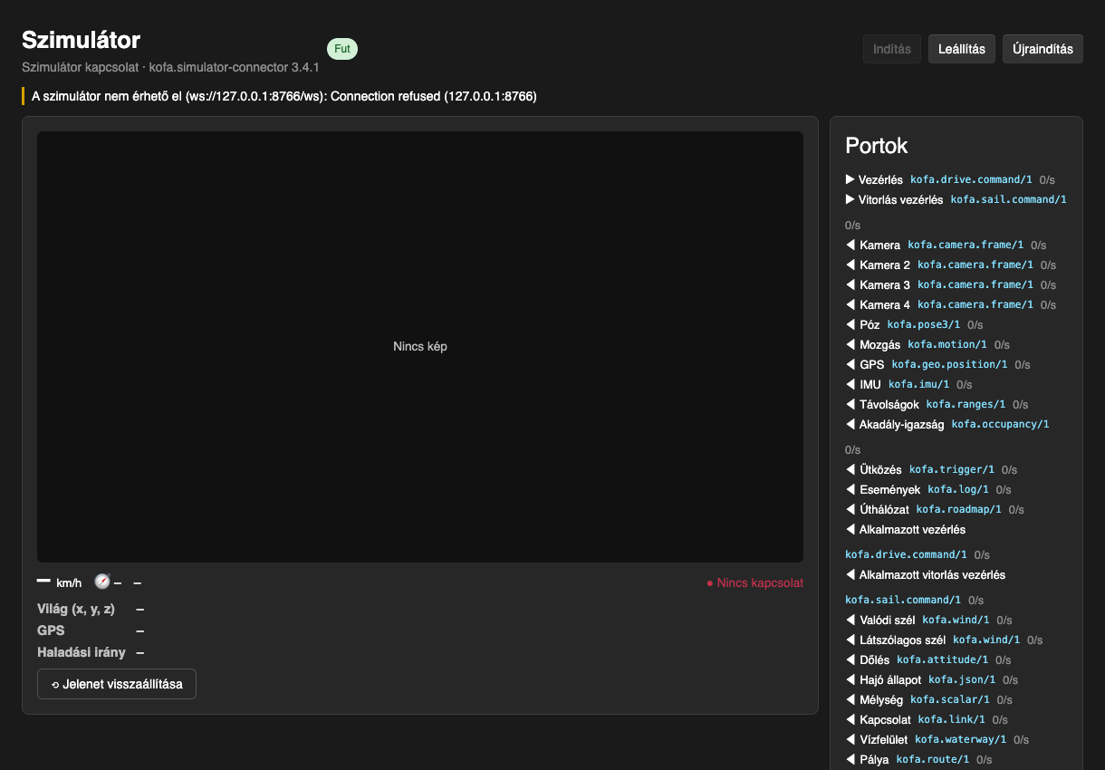Click the Újraindítás button
The image size is (1105, 770).
(1043, 49)
